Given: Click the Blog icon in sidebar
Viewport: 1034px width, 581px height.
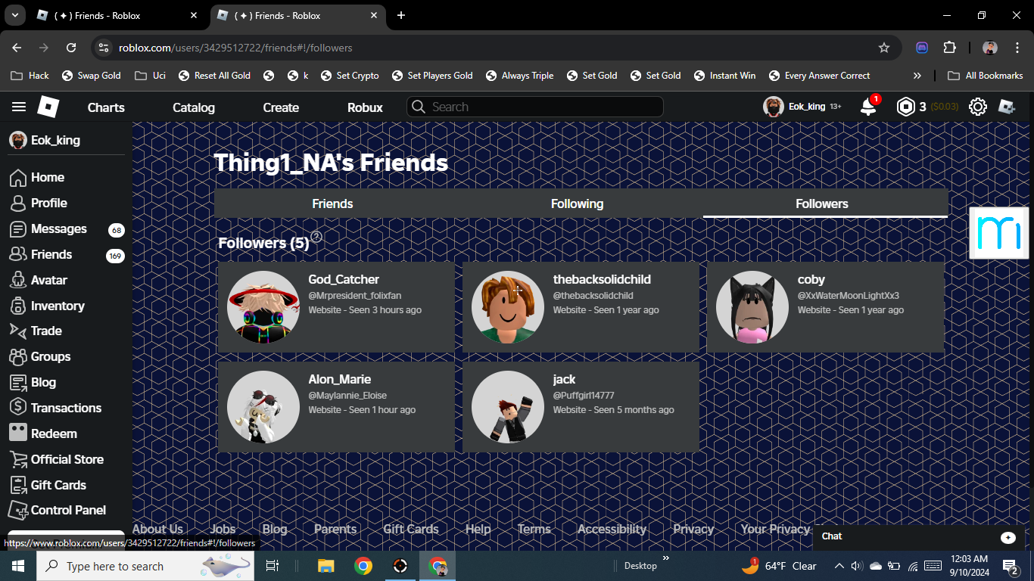Looking at the screenshot, I should [x=18, y=383].
